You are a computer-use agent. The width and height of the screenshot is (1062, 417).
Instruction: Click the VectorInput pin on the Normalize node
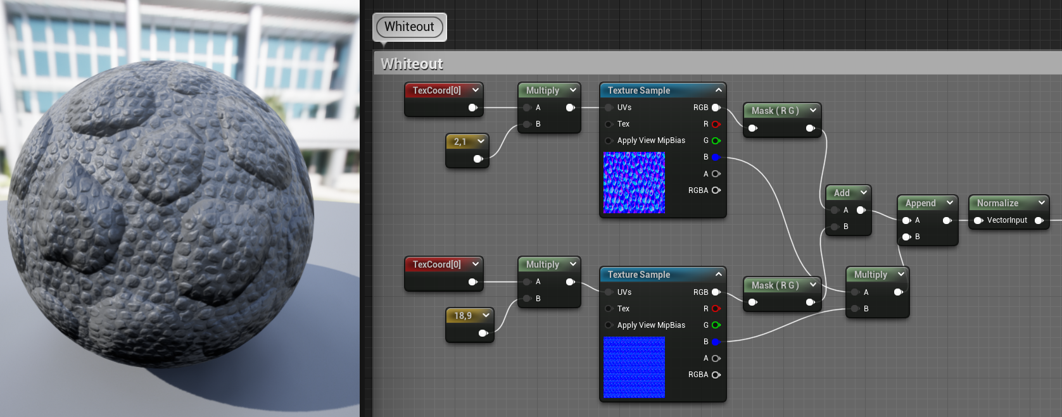(x=978, y=220)
